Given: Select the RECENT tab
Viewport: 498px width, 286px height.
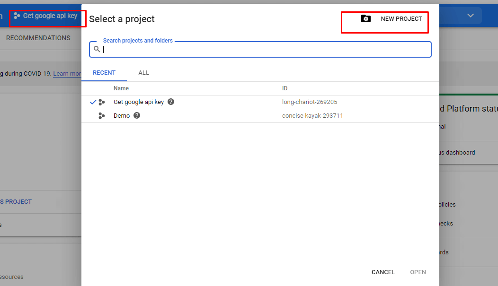Looking at the screenshot, I should [104, 72].
